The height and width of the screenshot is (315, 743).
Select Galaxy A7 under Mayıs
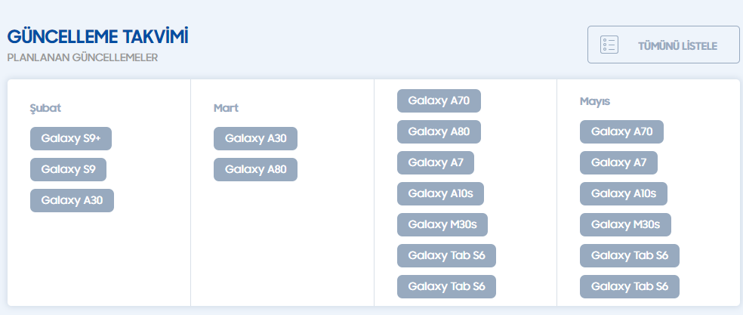coord(618,162)
